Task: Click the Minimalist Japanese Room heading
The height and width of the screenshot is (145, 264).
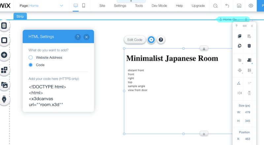Action: point(172,59)
